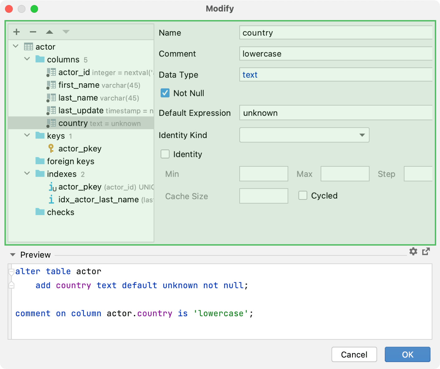Click the Default Expression input field
The height and width of the screenshot is (369, 440).
pyautogui.click(x=336, y=113)
